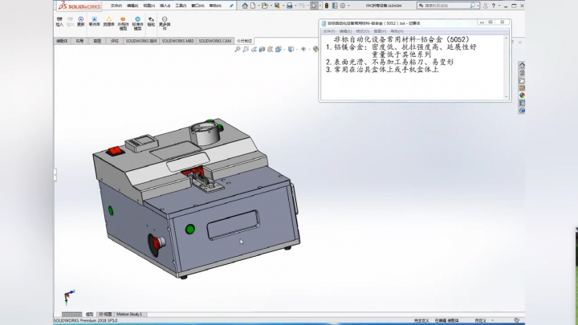Select the cursor Select tool icon
Image resolution: width=578 pixels, height=325 pixels.
[x=314, y=6]
